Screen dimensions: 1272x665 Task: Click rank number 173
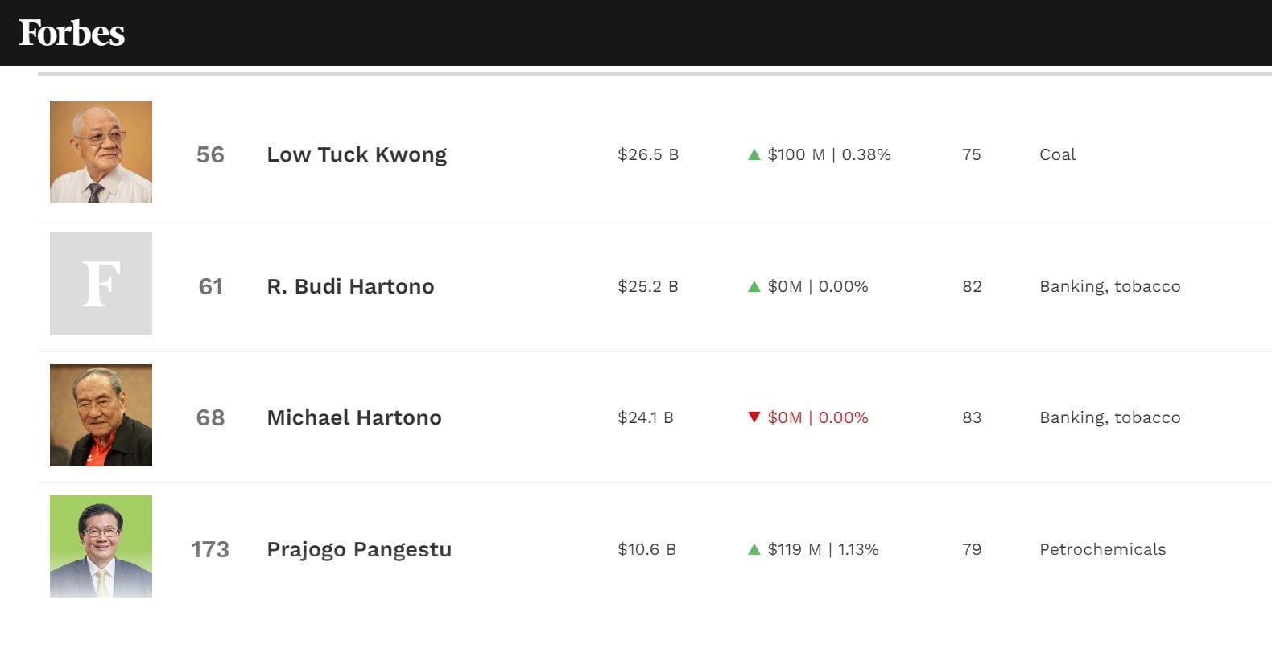pos(210,549)
